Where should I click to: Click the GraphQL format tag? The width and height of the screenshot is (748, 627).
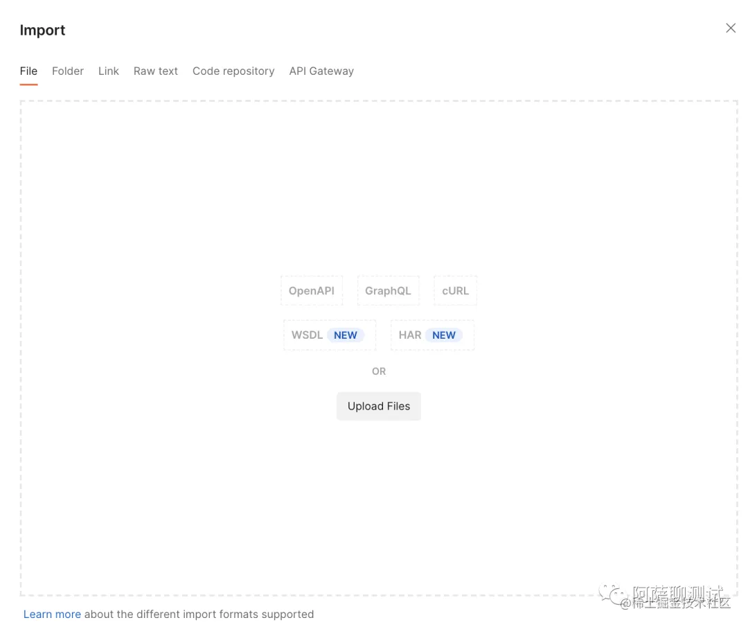389,290
